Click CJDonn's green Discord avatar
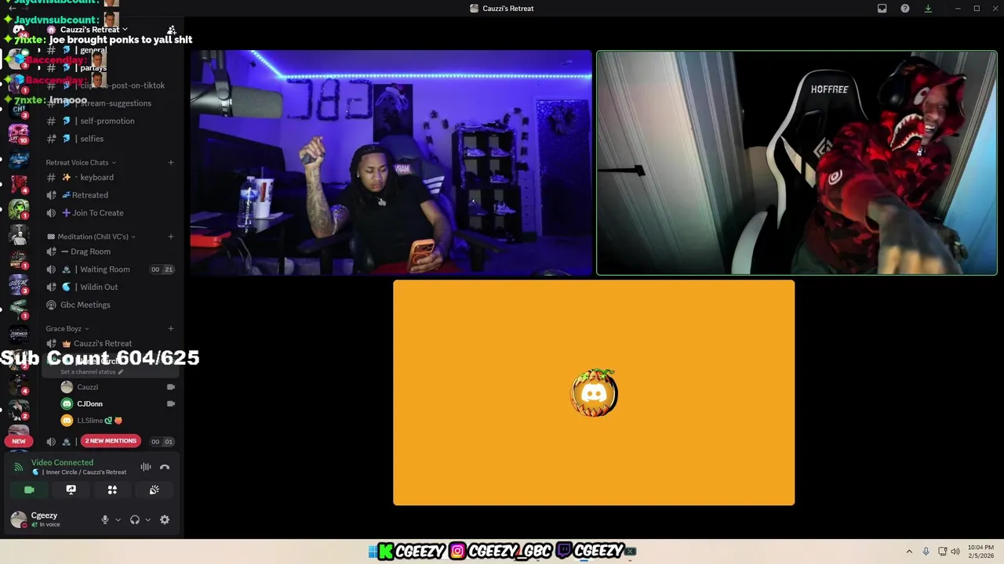 click(67, 403)
